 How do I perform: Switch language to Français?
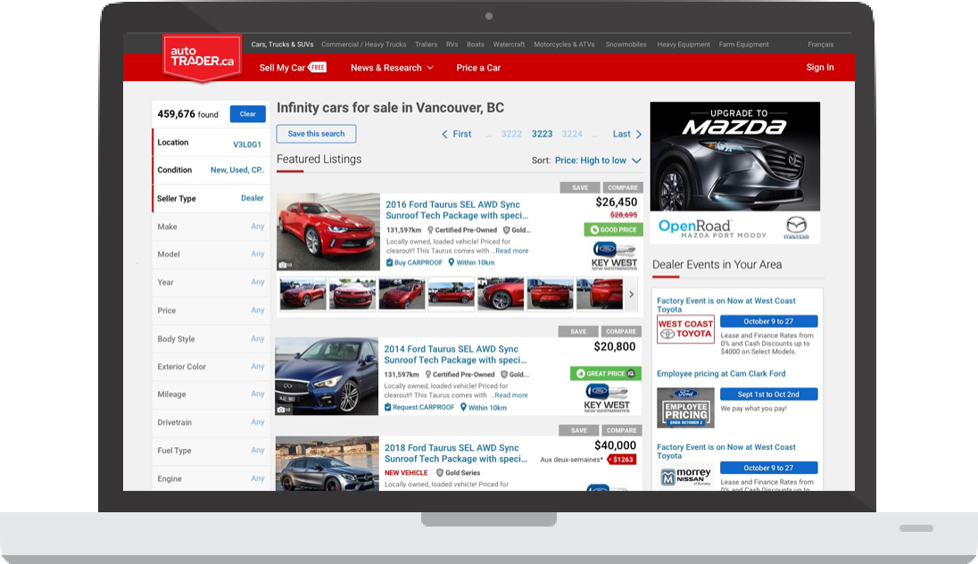[820, 45]
